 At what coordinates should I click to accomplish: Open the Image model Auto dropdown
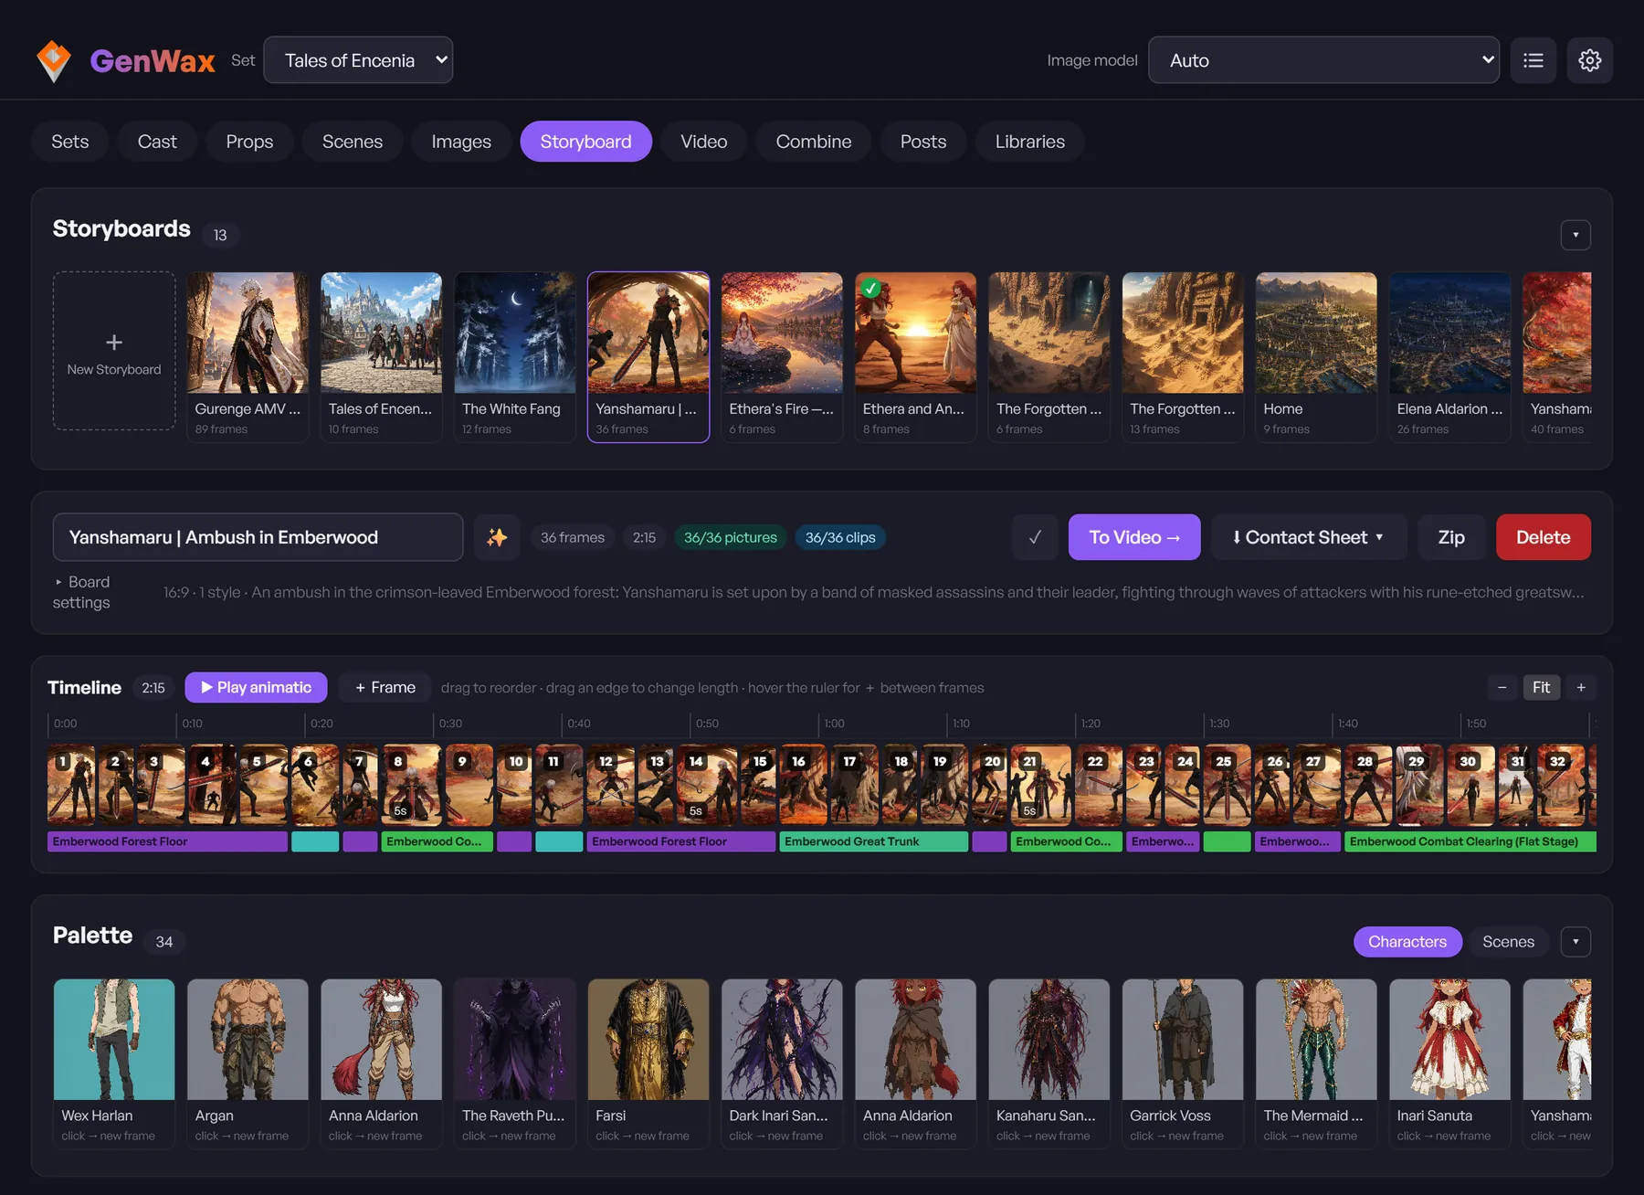(x=1323, y=60)
